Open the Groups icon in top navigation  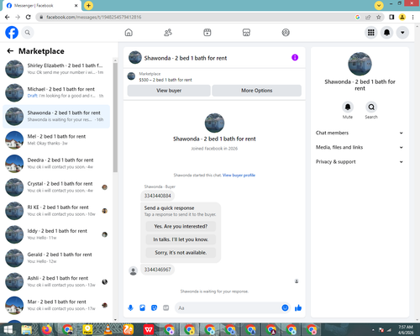tap(286, 33)
